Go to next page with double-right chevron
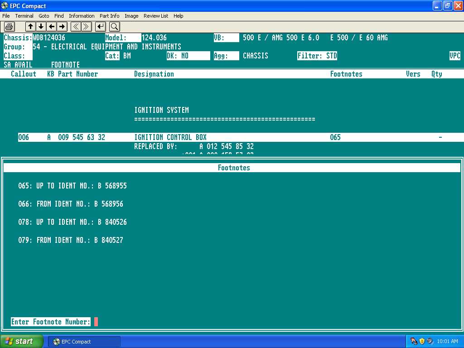464x348 pixels. pos(86,27)
